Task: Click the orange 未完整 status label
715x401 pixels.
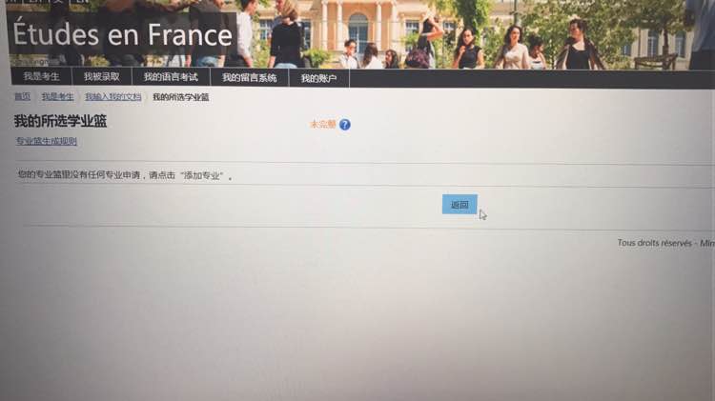Action: pos(323,124)
